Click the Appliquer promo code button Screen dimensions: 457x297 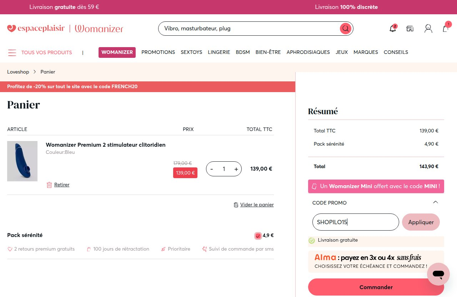click(421, 222)
